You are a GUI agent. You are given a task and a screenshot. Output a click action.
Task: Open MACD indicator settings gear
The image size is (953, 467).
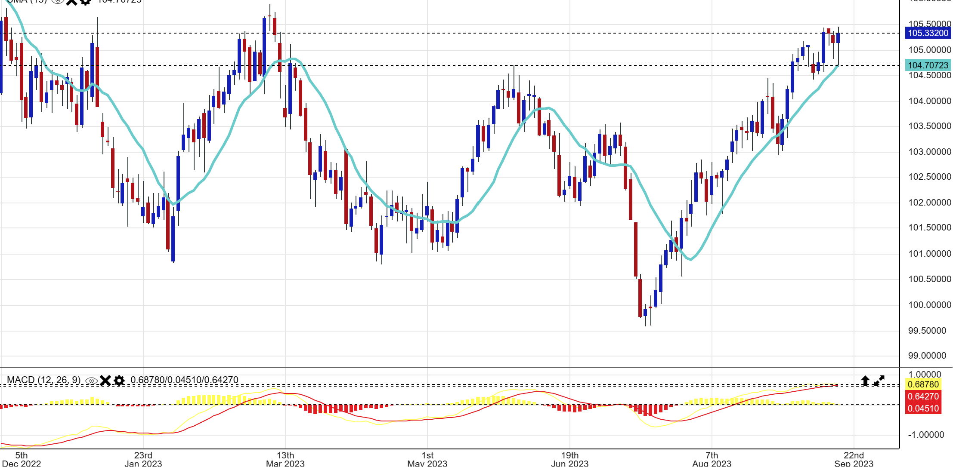[119, 381]
